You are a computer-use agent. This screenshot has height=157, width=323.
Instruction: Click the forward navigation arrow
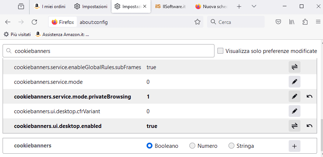[x=21, y=22]
